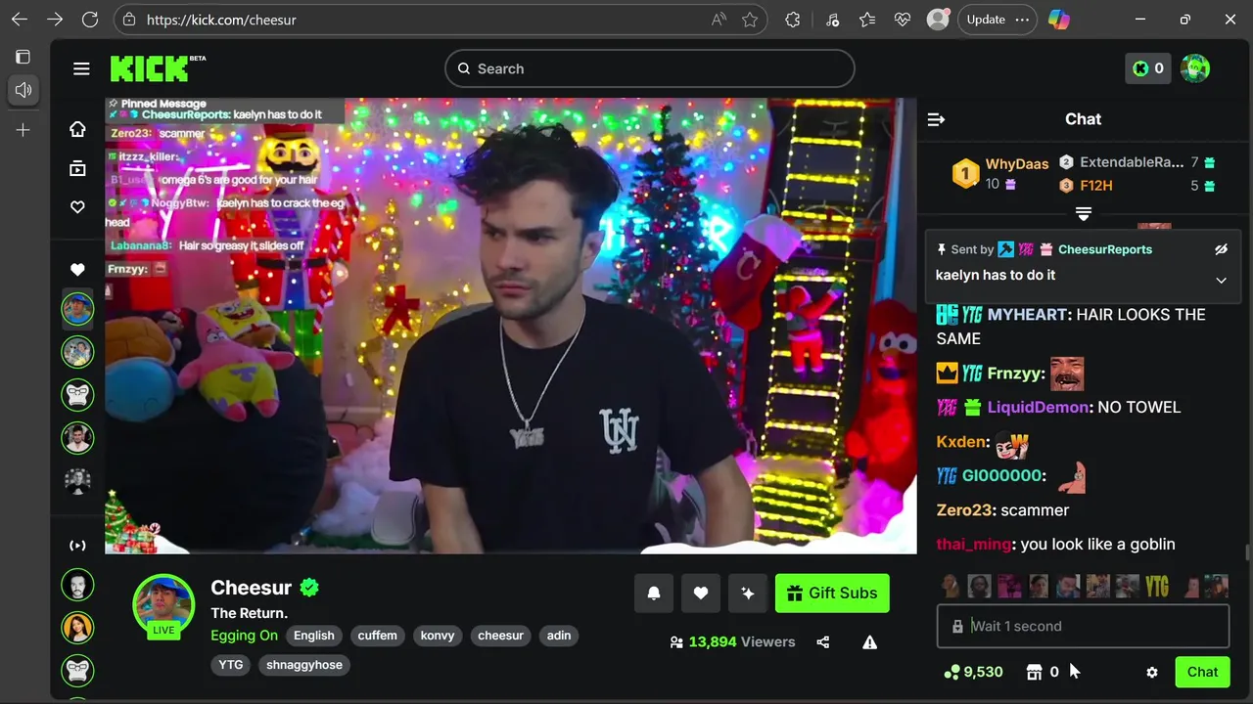View the 9,530 channel points balance

pyautogui.click(x=973, y=672)
